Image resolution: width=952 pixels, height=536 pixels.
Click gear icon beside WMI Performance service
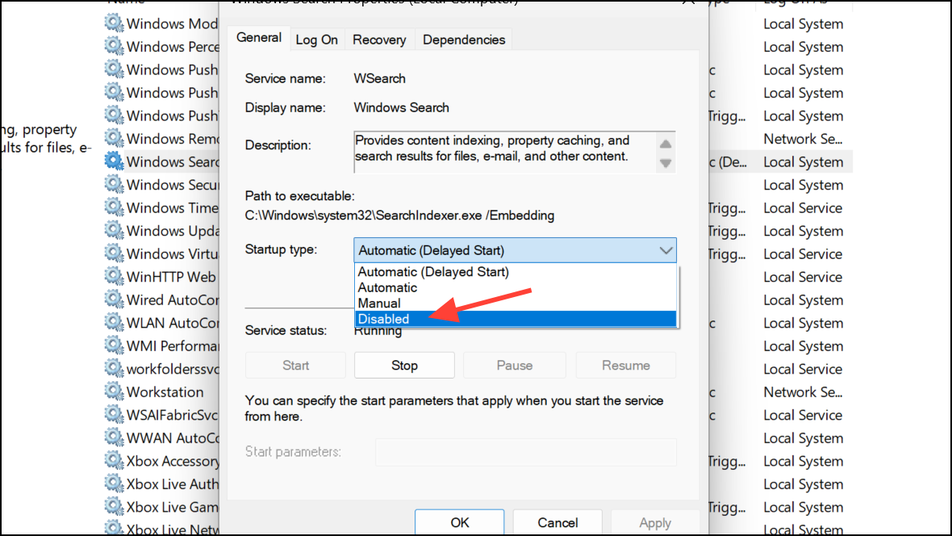click(x=114, y=345)
